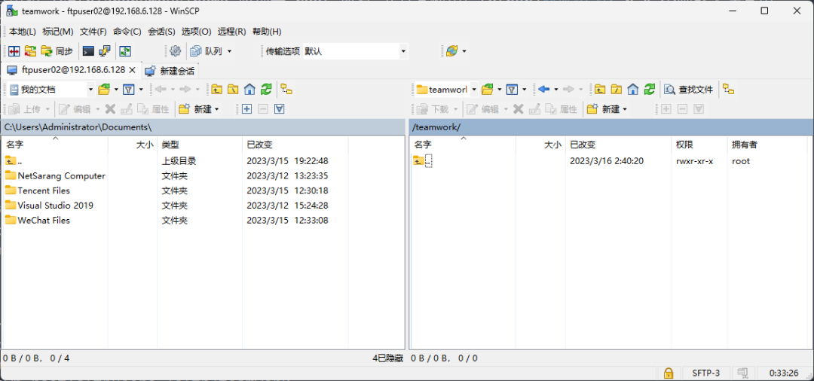Toggle the remote directory tree icon

click(x=729, y=90)
